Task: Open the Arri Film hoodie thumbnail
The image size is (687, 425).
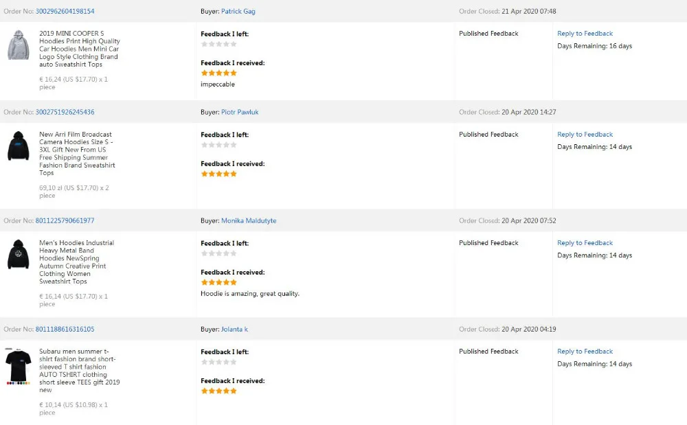Action: click(19, 146)
